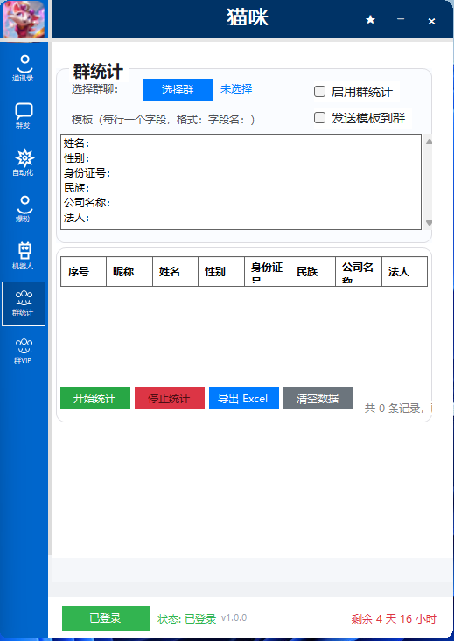Minimize the 猫咪 window
The height and width of the screenshot is (641, 454).
pyautogui.click(x=401, y=19)
